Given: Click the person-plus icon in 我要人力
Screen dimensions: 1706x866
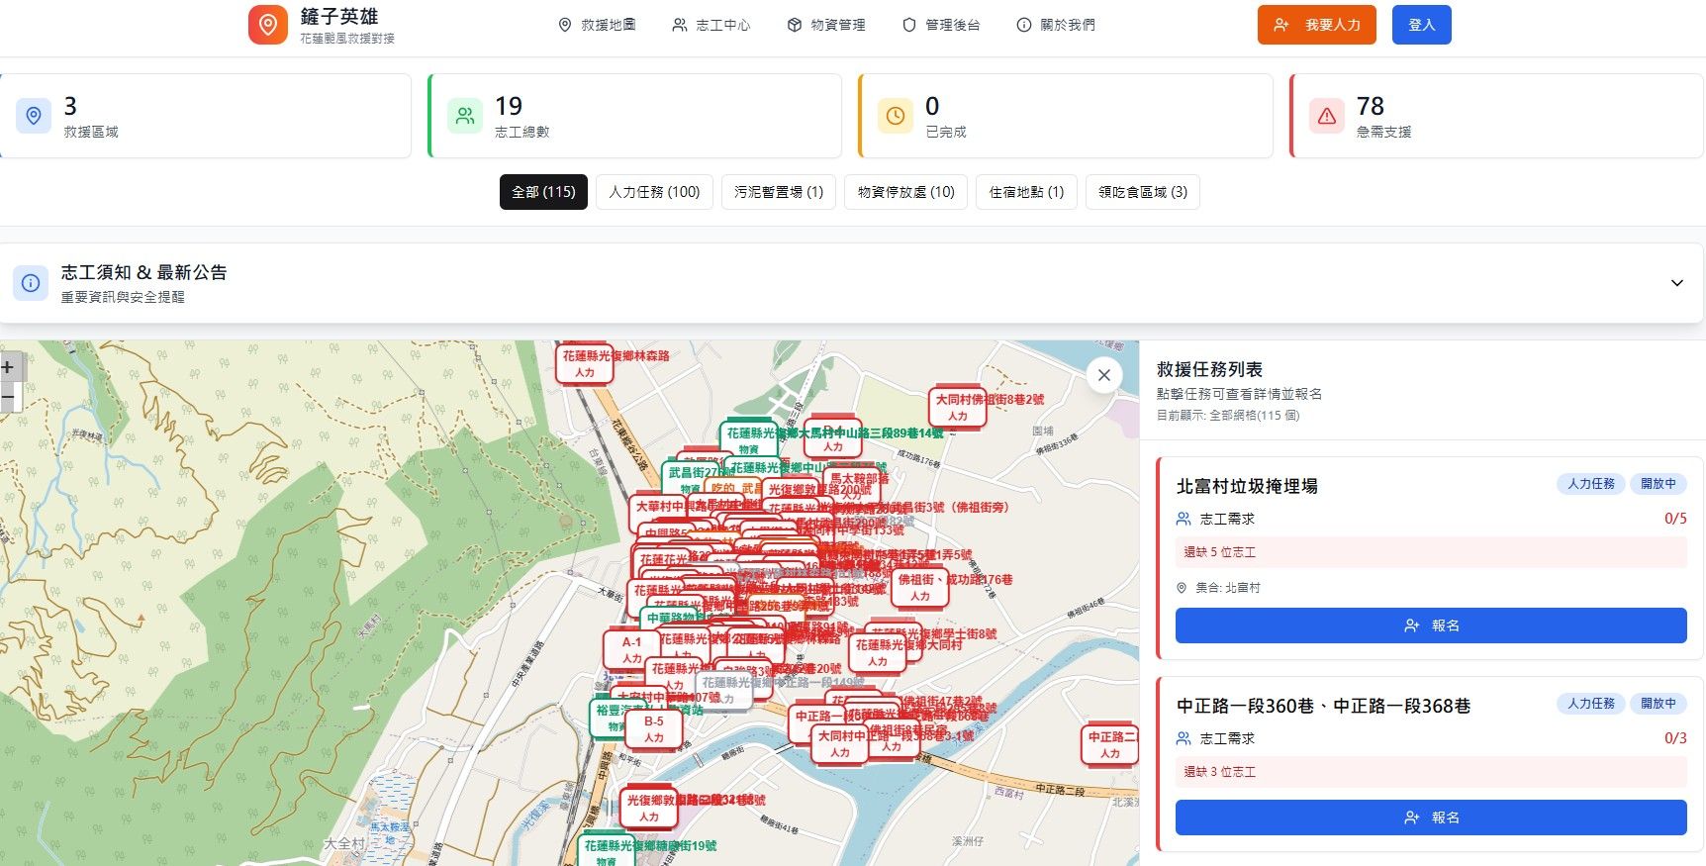Looking at the screenshot, I should pos(1281,25).
